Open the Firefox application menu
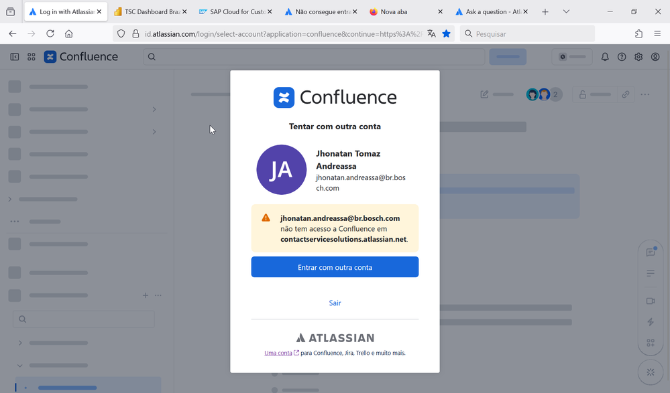670x393 pixels. pyautogui.click(x=657, y=33)
